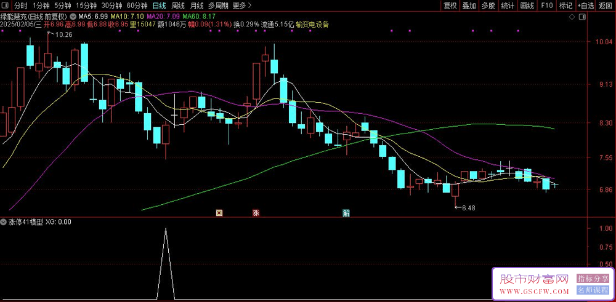The image size is (616, 302).
Task: Click the 叠加 overlay button
Action: click(469, 6)
